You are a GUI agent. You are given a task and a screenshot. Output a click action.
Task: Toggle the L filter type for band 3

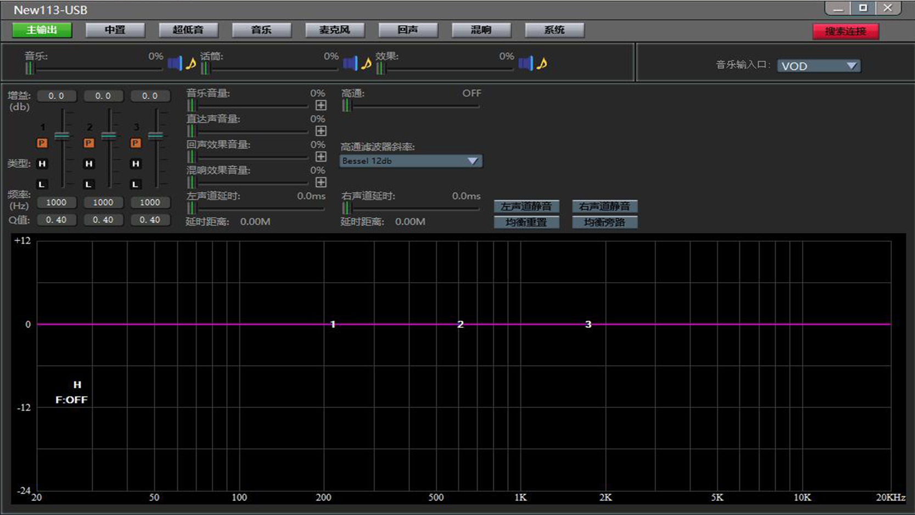[x=136, y=184]
